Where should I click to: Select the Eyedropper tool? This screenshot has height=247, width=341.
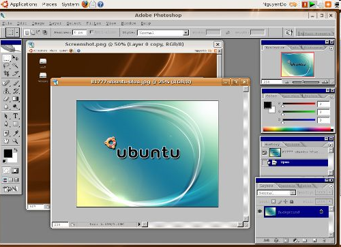[16, 133]
